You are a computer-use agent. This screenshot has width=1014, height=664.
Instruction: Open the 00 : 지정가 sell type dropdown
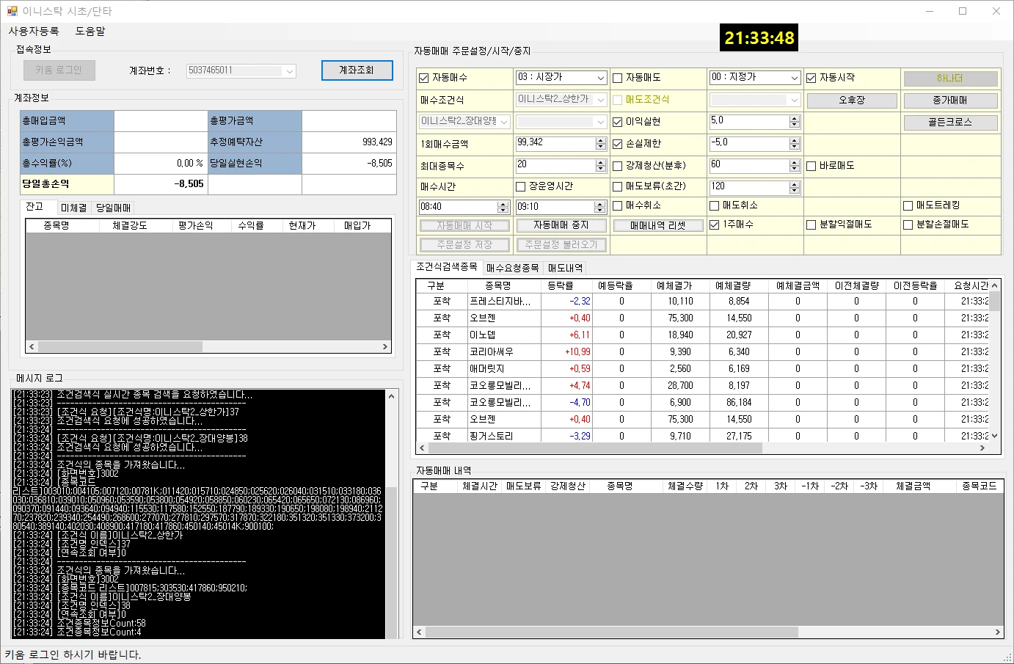(x=795, y=77)
